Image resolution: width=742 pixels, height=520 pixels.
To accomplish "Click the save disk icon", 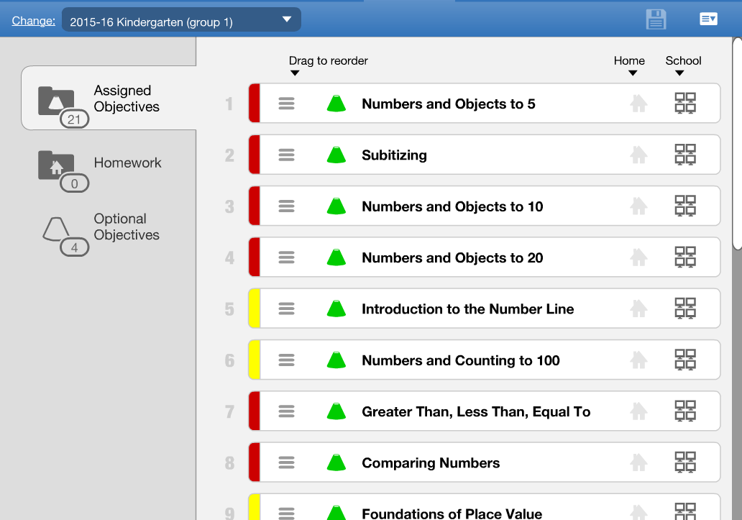I will point(656,19).
